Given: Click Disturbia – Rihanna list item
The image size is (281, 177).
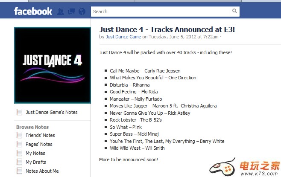Looking at the screenshot, I should pyautogui.click(x=129, y=85).
